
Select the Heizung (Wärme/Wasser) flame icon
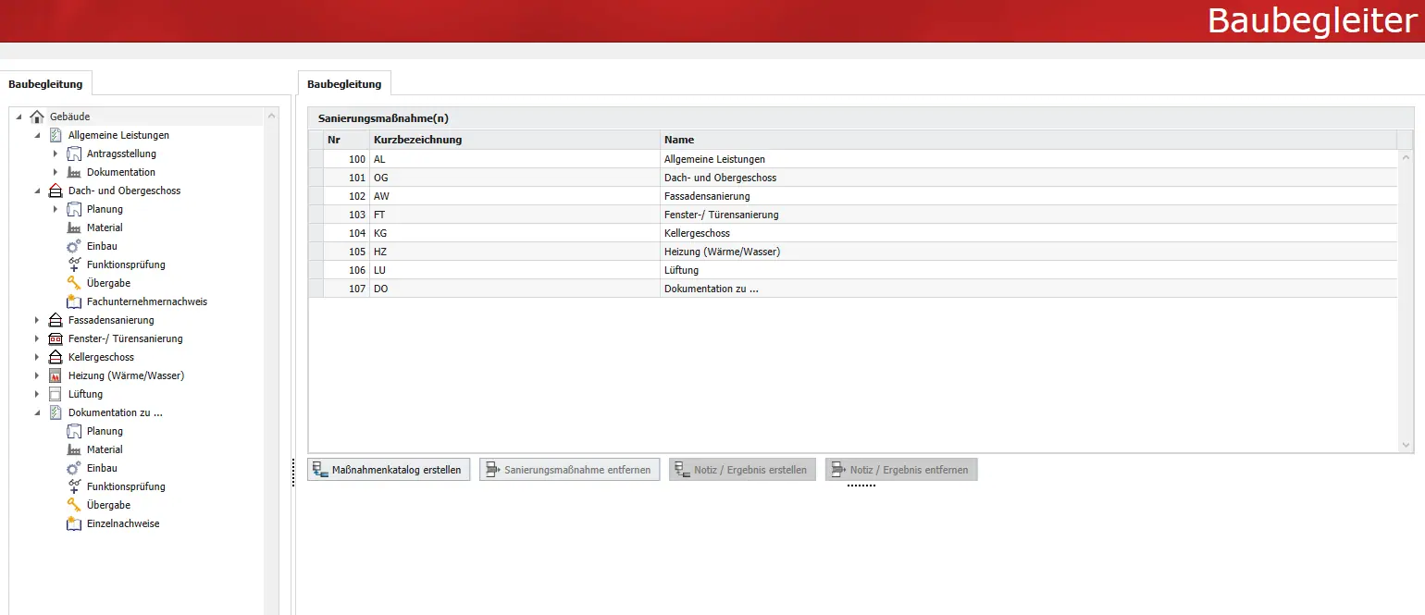tap(55, 375)
